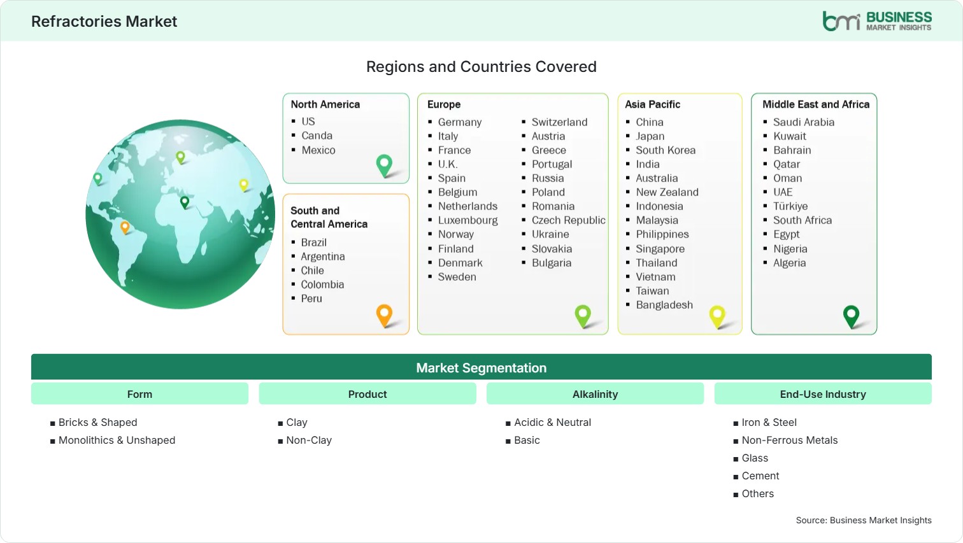Click Bricks & Shaped under Form
The height and width of the screenshot is (543, 963).
[x=97, y=423]
